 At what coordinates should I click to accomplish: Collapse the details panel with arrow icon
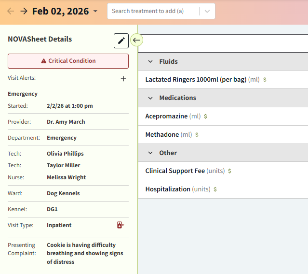click(x=136, y=41)
